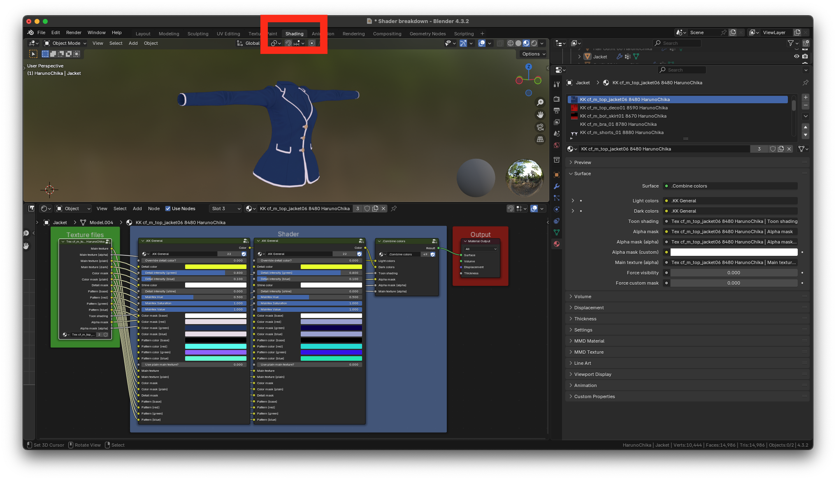Click the Alpha mask (custom) white swatch
Viewport: 836px width, 480px height.
pyautogui.click(x=734, y=252)
